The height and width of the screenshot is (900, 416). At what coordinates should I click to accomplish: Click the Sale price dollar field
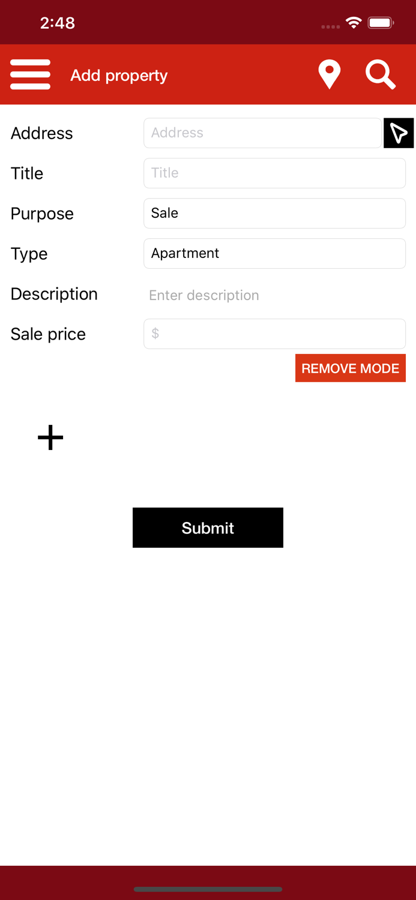pos(274,334)
